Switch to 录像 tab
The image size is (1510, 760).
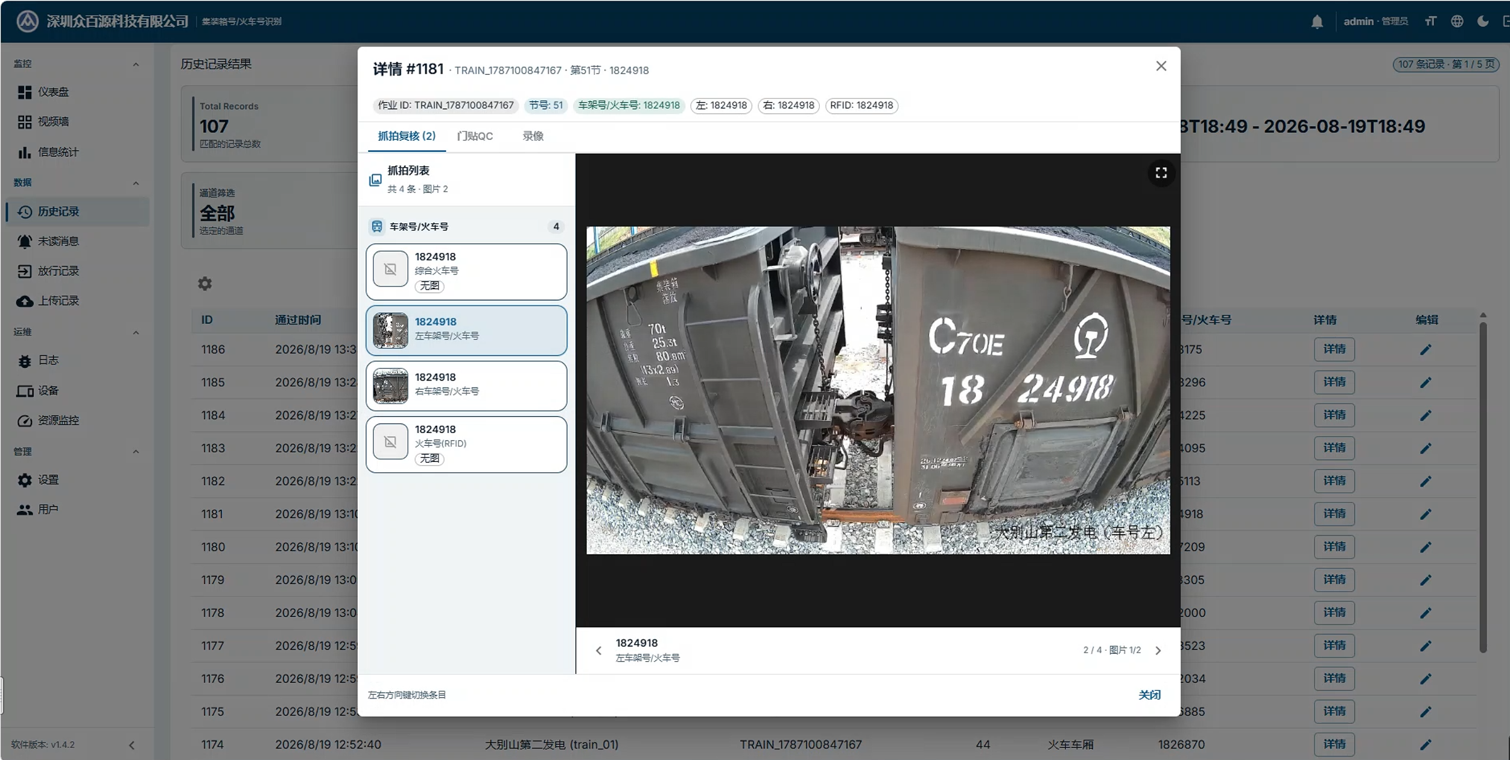coord(533,136)
